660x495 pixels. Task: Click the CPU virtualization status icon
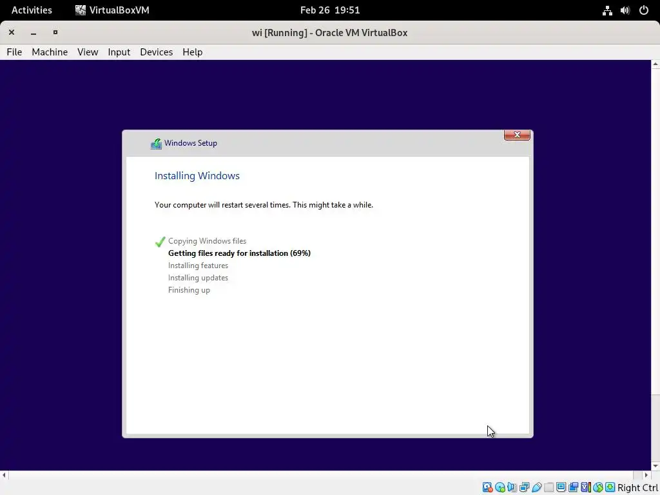585,487
